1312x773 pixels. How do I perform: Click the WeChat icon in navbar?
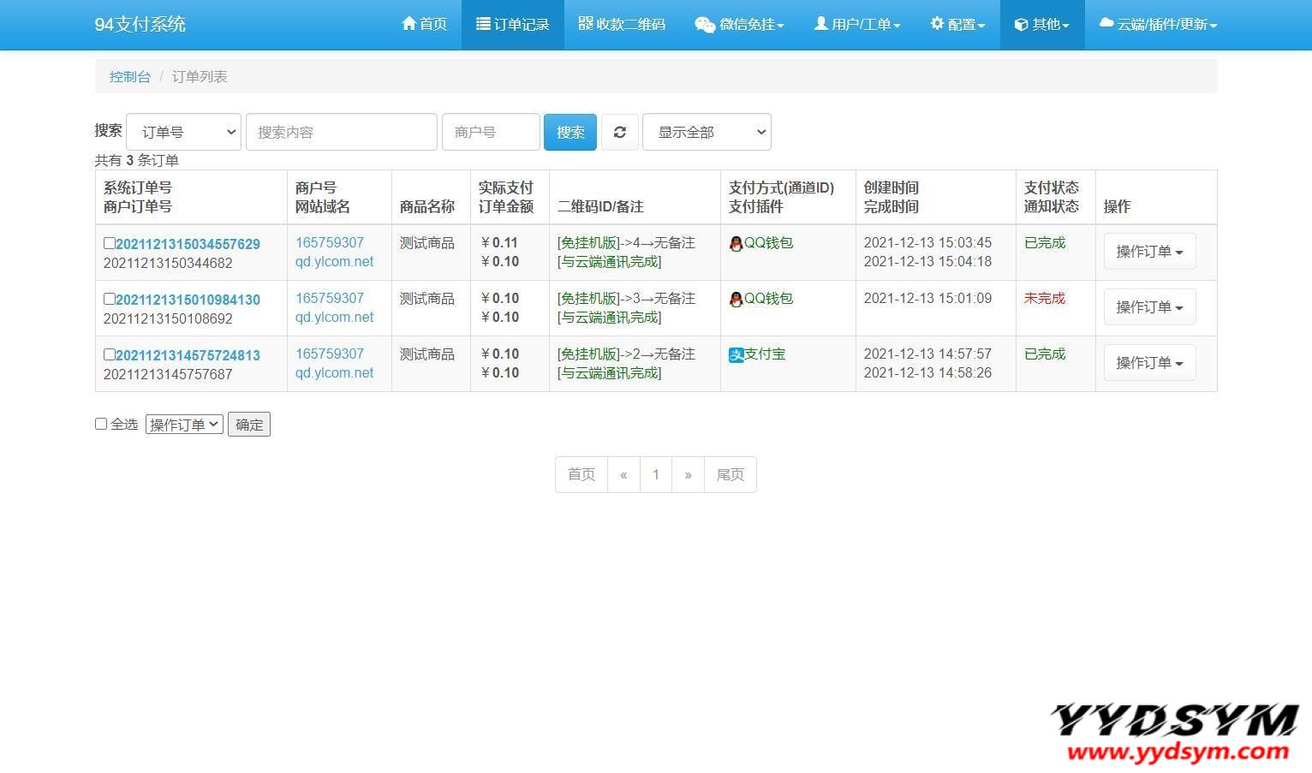[704, 25]
